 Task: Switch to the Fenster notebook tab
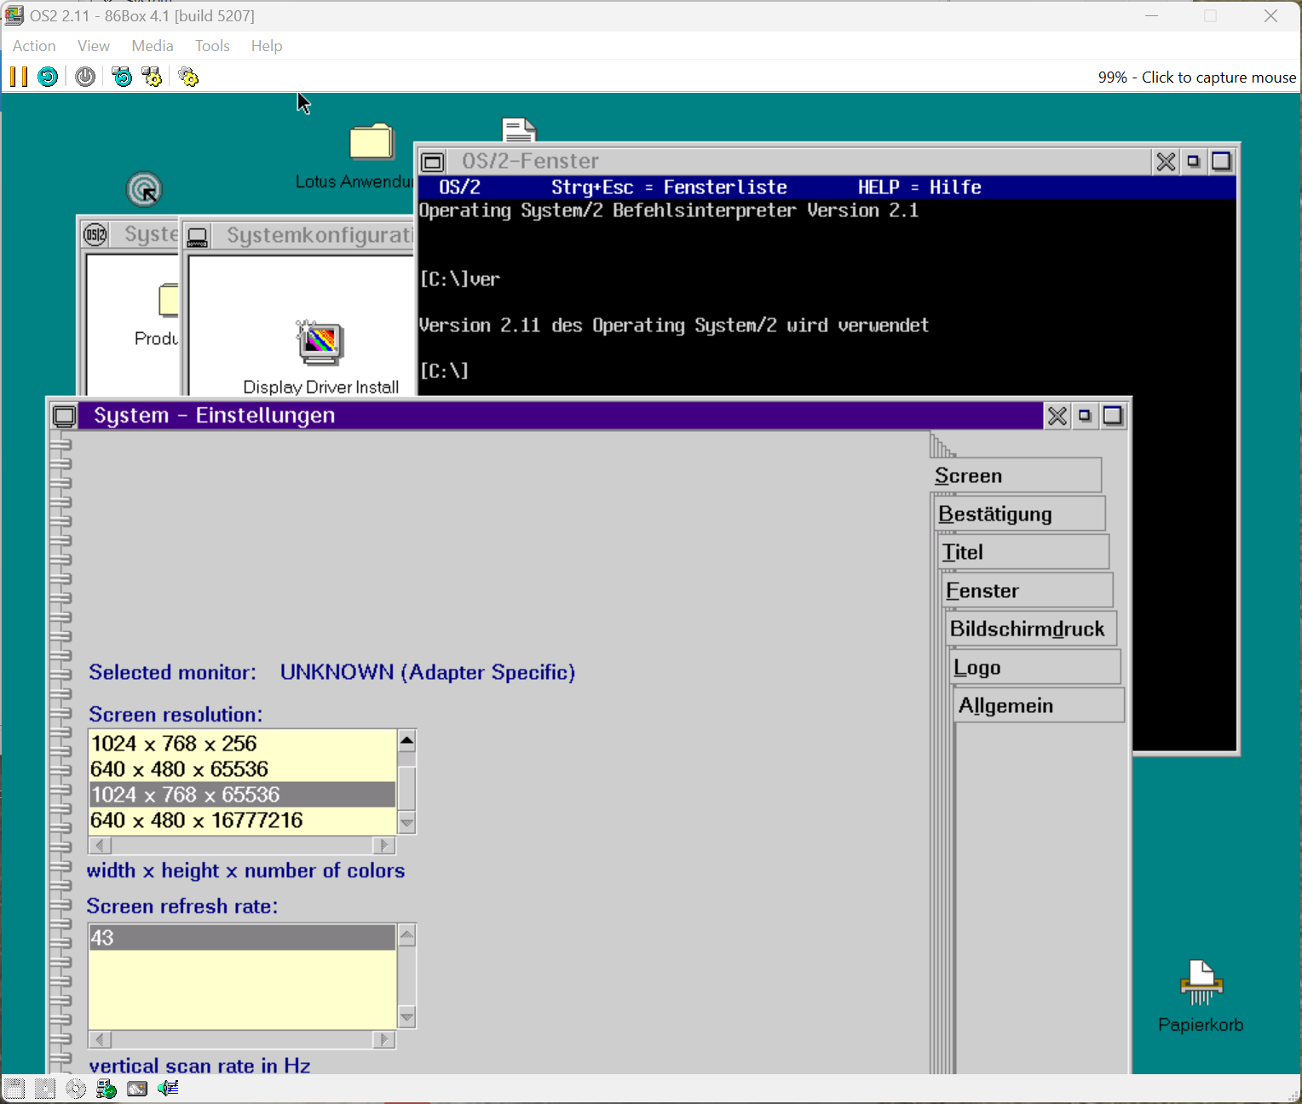coord(1028,590)
